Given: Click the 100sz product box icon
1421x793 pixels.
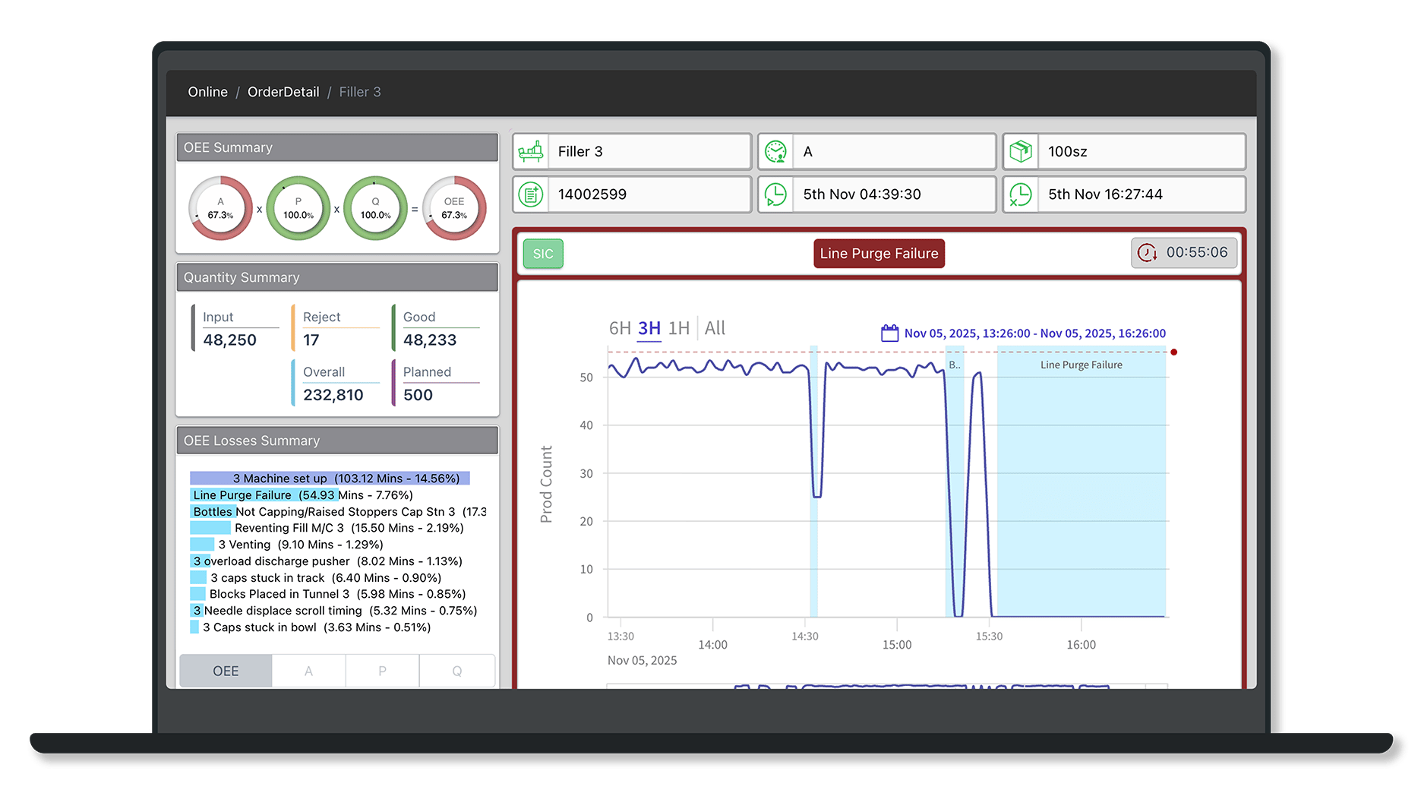Looking at the screenshot, I should (x=1021, y=152).
